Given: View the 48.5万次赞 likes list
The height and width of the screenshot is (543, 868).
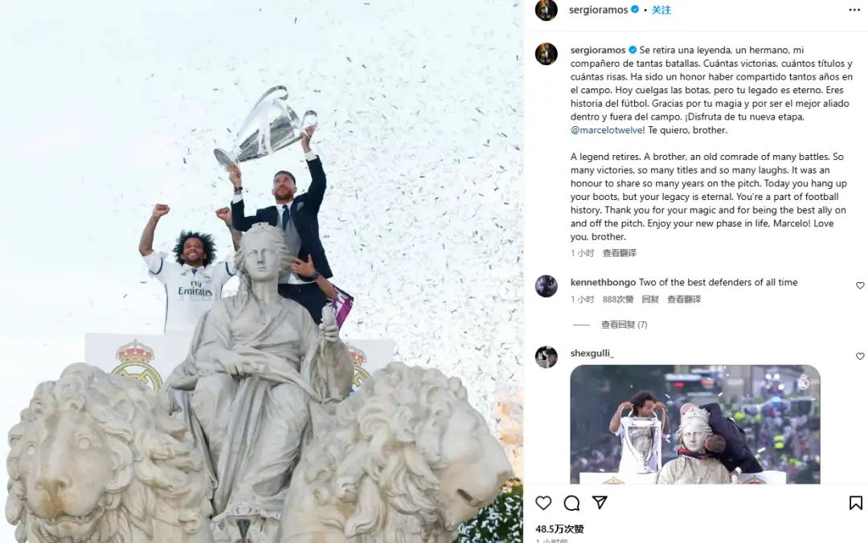Looking at the screenshot, I should click(559, 529).
